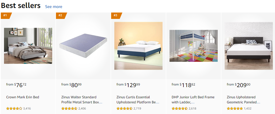Click the #1 best seller rank badge
275x114 pixels.
coord(5,15)
